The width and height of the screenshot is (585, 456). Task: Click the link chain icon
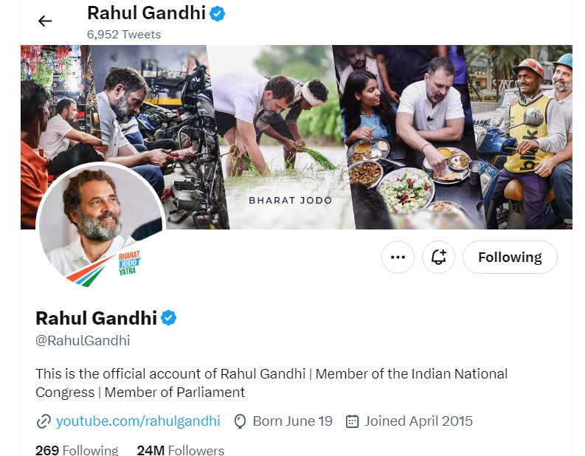pos(44,422)
